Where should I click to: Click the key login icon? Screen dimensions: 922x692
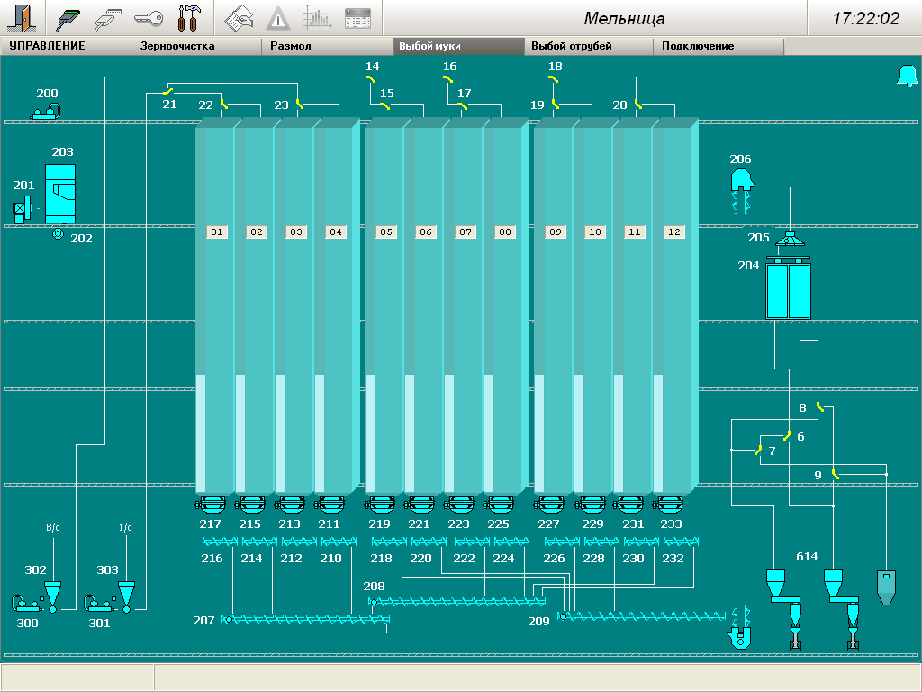[x=148, y=18]
